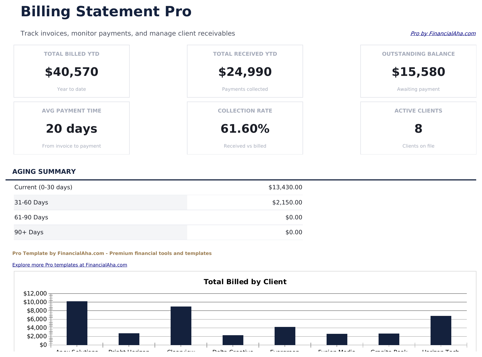This screenshot has height=357, width=482.
Task: Select the Avg Payment Time card
Action: [x=71, y=128]
